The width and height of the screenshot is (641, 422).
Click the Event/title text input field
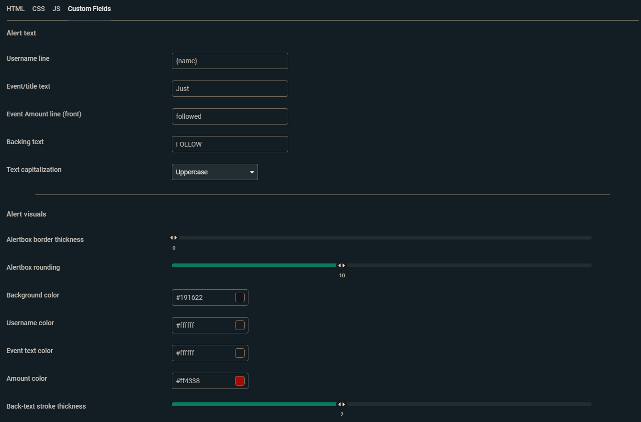[x=230, y=89]
